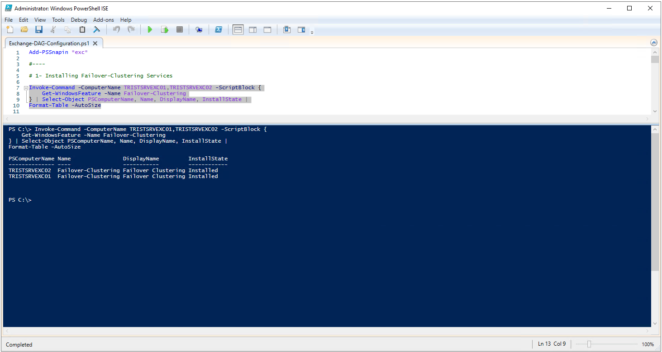Viewport: 662px width, 352px height.
Task: Copy the selected text
Action: coord(67,30)
